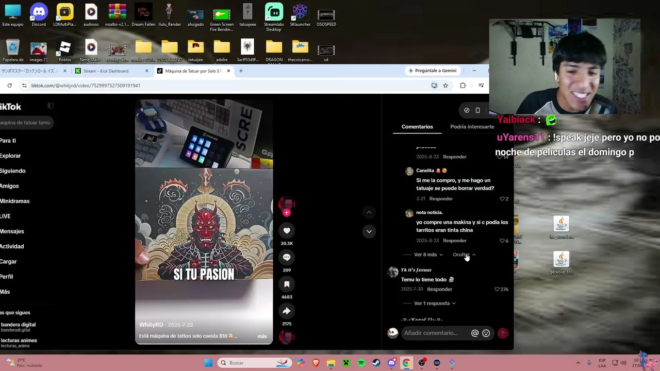Like nota noticia's comment heart
660x371 pixels.
coord(502,241)
